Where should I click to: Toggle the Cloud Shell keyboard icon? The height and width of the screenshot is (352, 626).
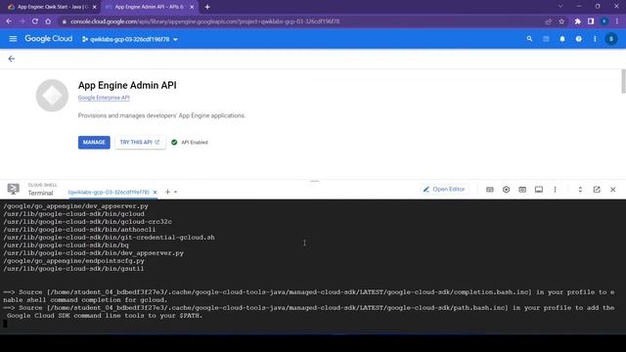pyautogui.click(x=490, y=190)
